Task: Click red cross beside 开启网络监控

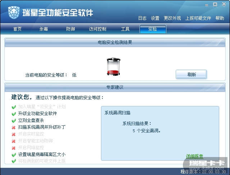Action: pyautogui.click(x=14, y=148)
